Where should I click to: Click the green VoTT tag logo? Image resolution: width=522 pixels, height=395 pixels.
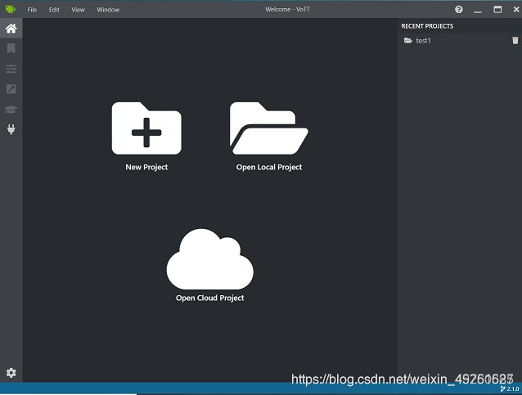11,9
